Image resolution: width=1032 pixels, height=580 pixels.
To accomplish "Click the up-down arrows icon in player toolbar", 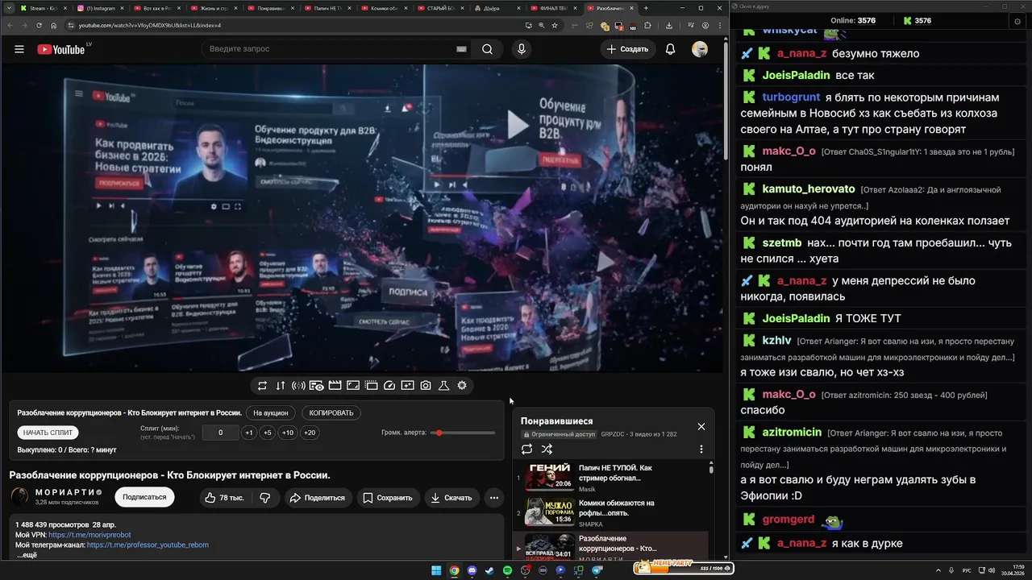I will [281, 386].
